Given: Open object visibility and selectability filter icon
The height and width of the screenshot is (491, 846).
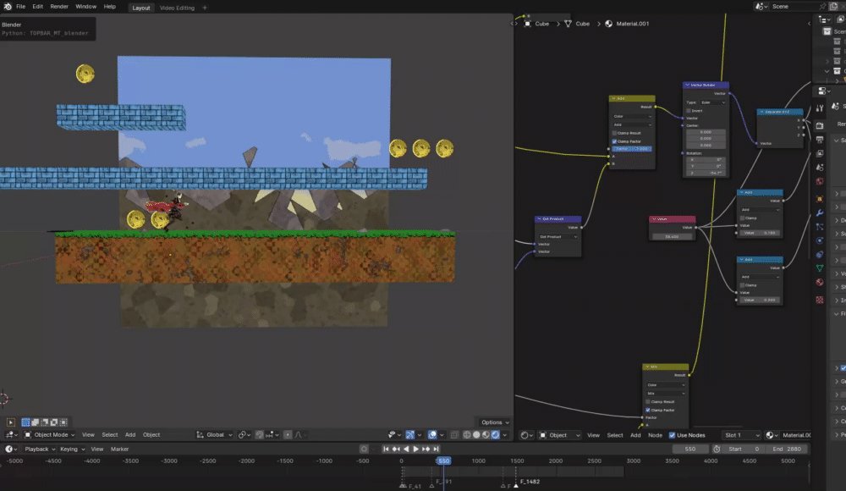Looking at the screenshot, I should [x=395, y=435].
